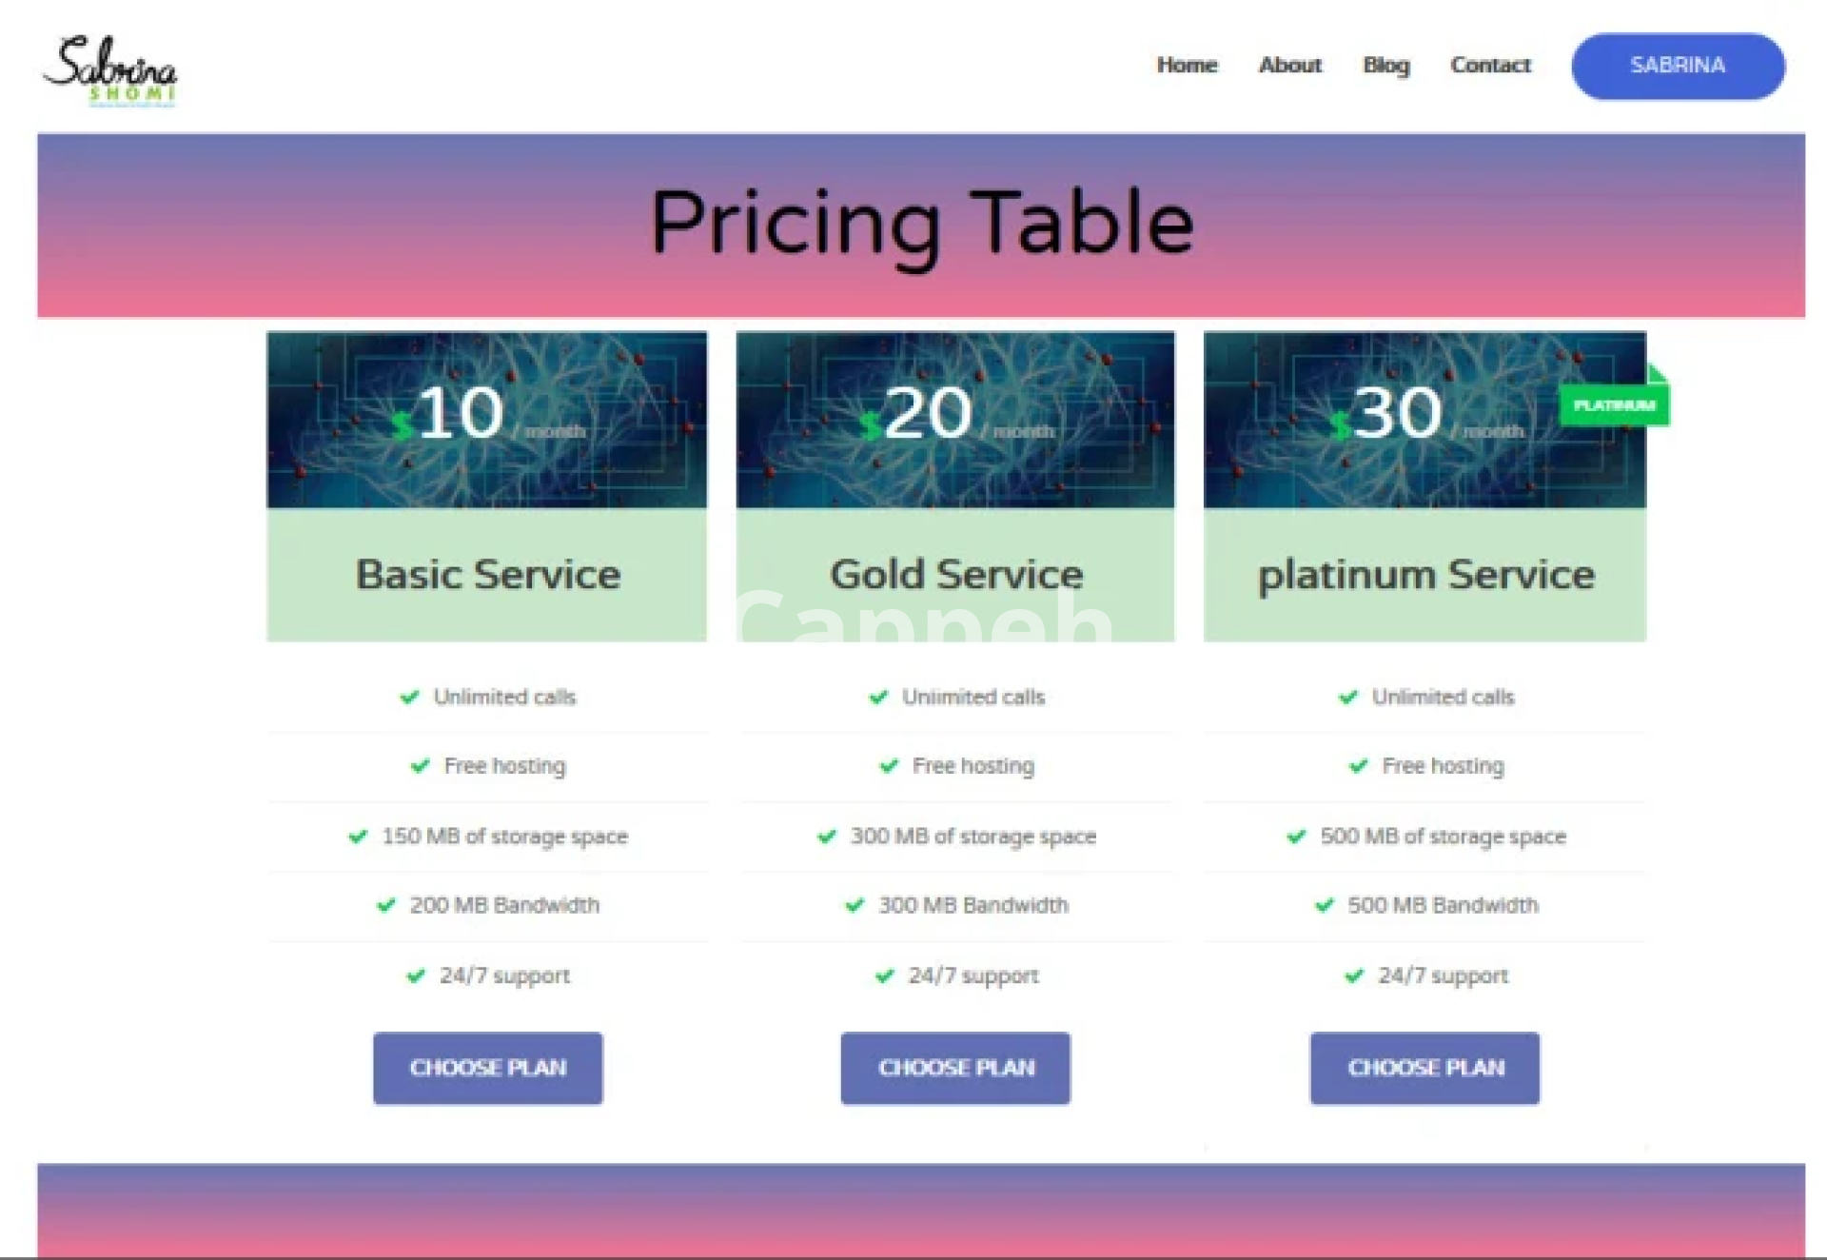Open the Home navigation link
The height and width of the screenshot is (1260, 1827).
coord(1187,66)
